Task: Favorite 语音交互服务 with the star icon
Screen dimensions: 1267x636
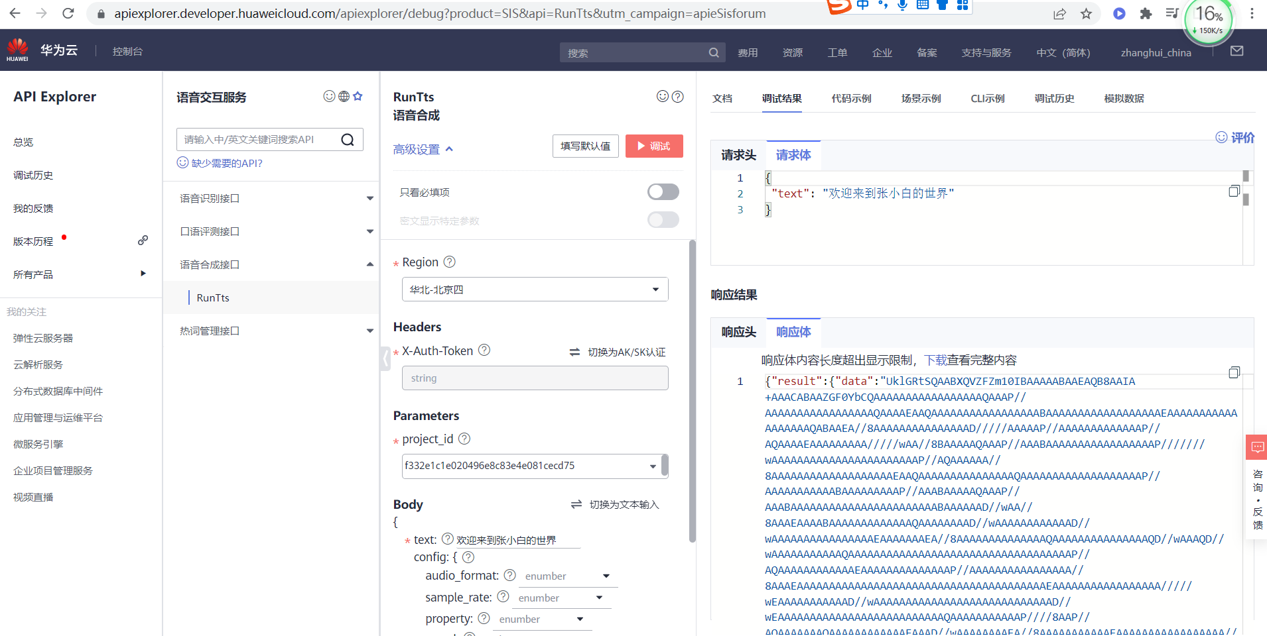Action: click(x=358, y=97)
